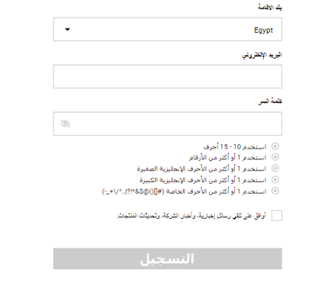Click the newsletter consent label text
This screenshot has height=282, width=312.
click(x=191, y=216)
